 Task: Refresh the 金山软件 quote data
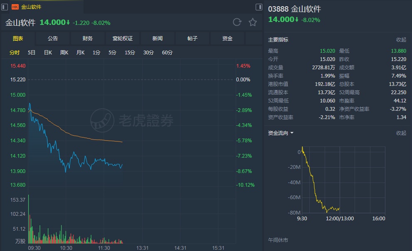click(237, 22)
